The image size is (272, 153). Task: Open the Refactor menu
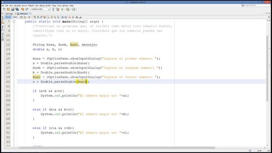tap(31, 6)
